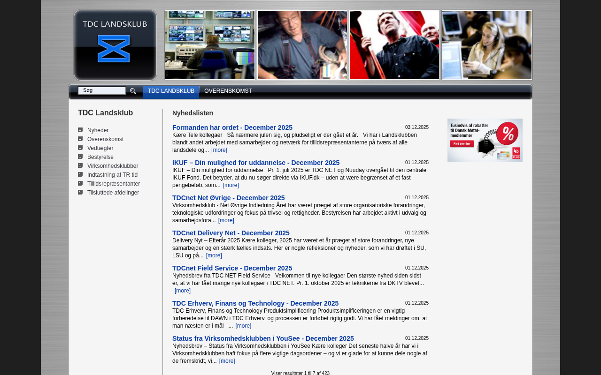Image resolution: width=601 pixels, height=375 pixels.
Task: Open Overenskomst in the sidebar menu
Action: [105, 139]
